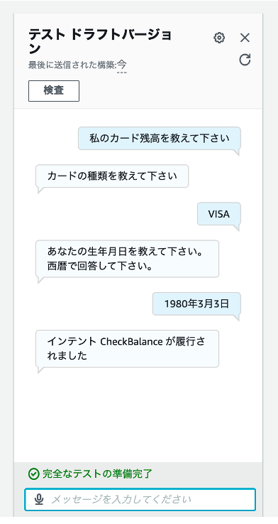Click the underlined 今 build time link
Screen dimensions: 278x524
tap(122, 65)
